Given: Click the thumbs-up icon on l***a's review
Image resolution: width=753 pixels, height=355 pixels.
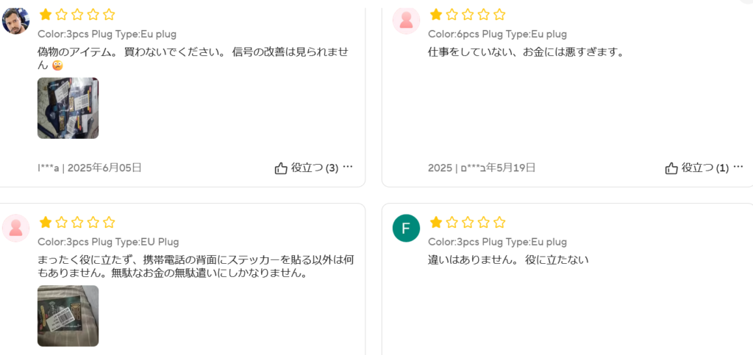Looking at the screenshot, I should click(281, 168).
